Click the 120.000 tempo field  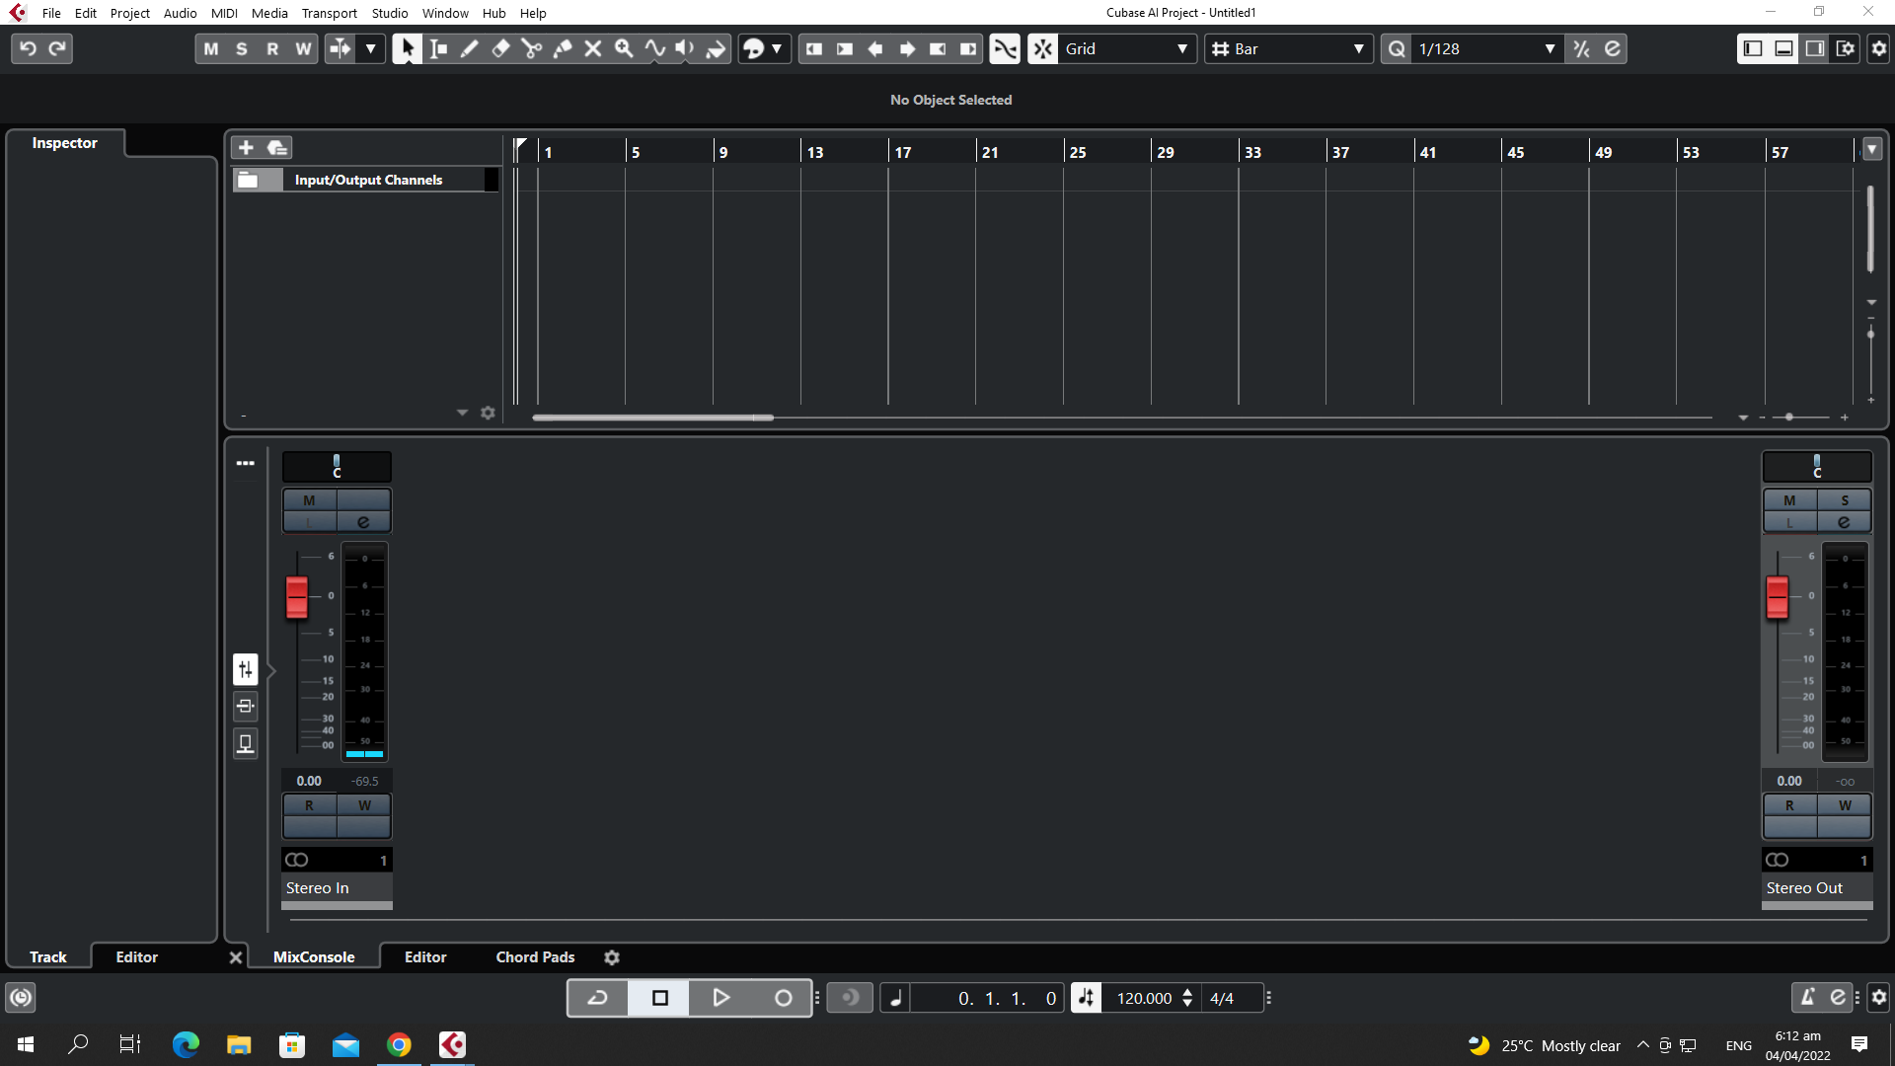1143,998
